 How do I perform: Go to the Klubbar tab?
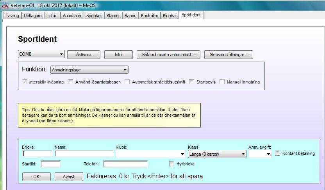tap(170, 16)
